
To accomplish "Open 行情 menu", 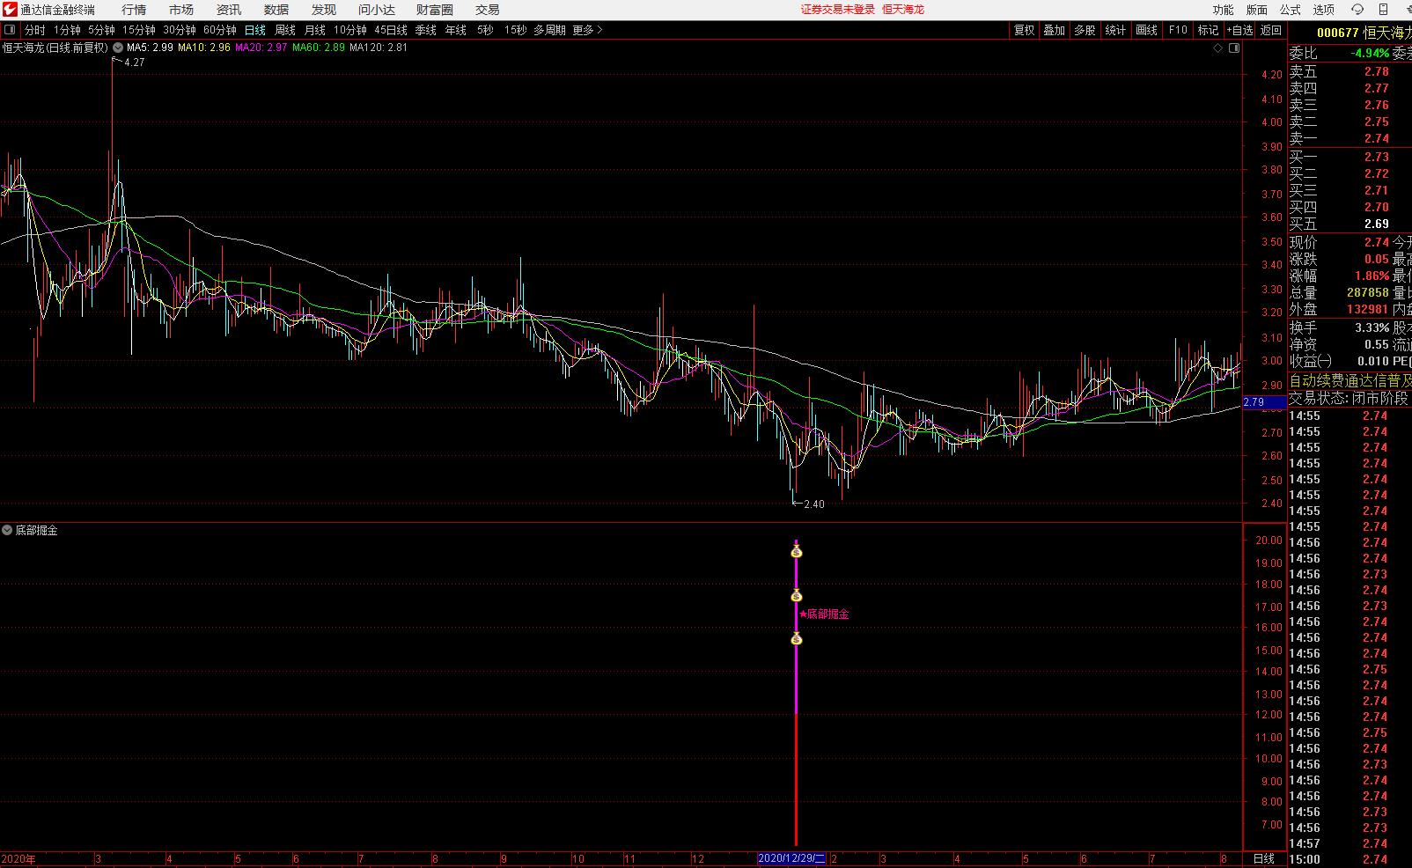I will 134,10.
